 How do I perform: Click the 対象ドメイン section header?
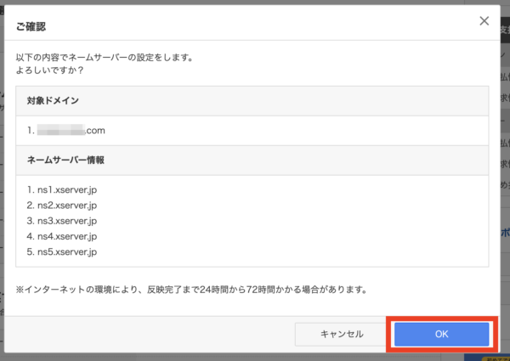point(53,100)
